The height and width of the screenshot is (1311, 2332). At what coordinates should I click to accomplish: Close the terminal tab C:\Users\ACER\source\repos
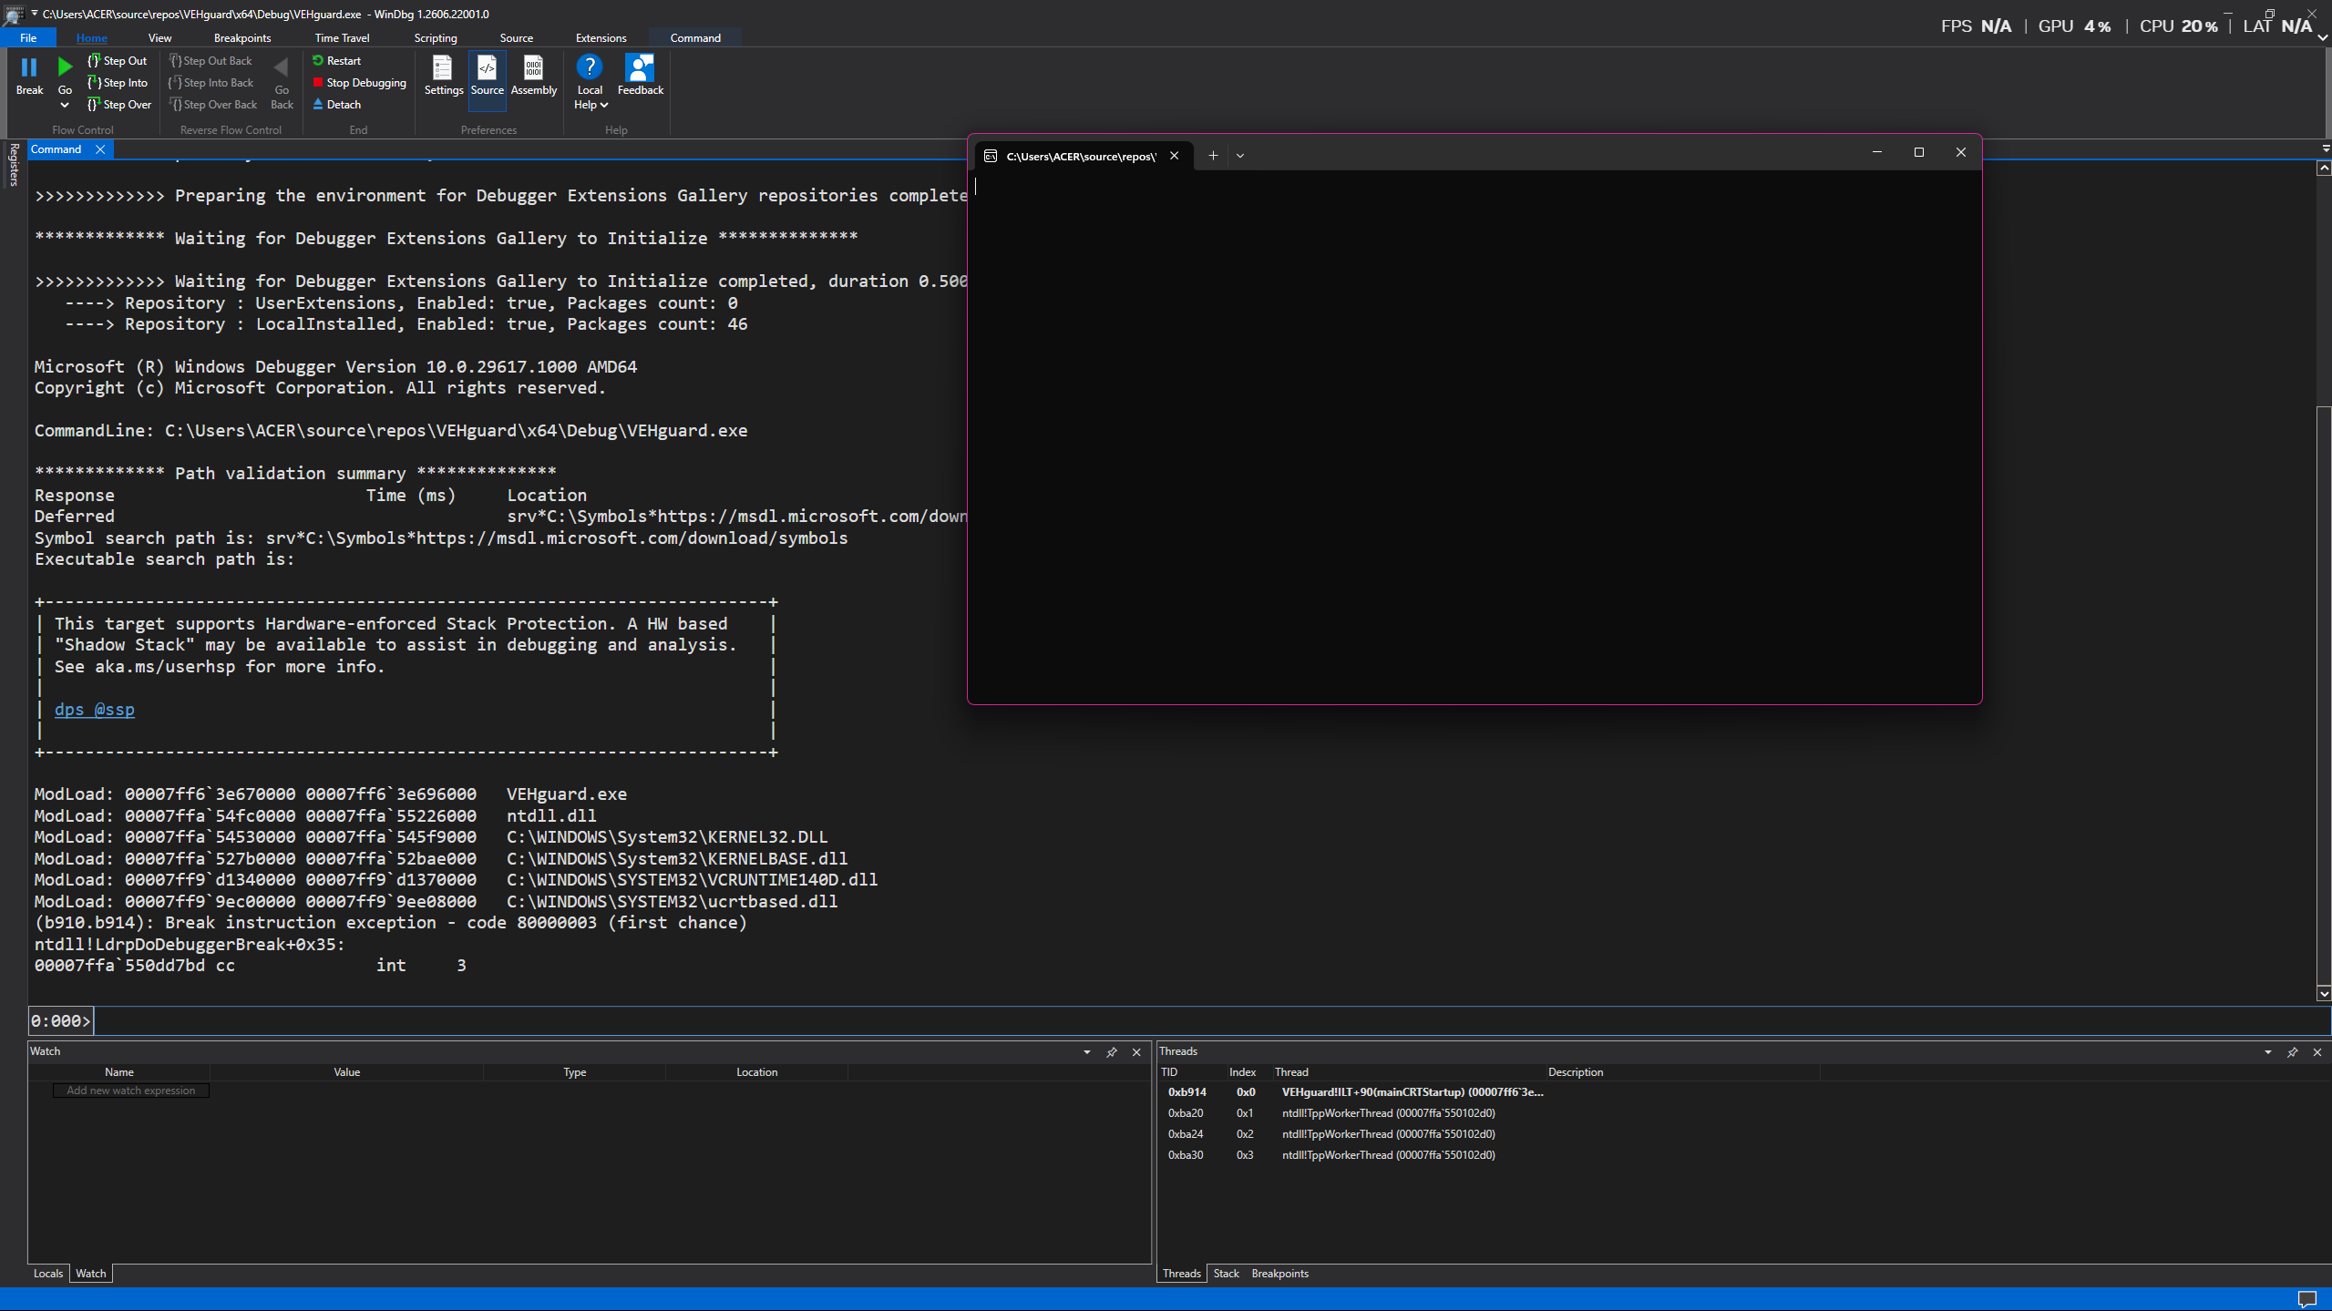click(x=1175, y=156)
